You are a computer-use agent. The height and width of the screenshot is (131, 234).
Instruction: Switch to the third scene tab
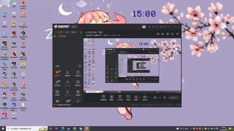[73, 32]
